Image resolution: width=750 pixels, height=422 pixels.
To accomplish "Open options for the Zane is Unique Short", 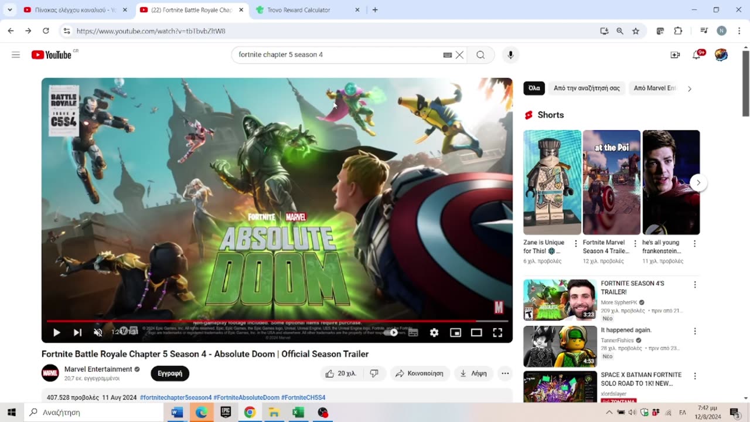I will [576, 243].
